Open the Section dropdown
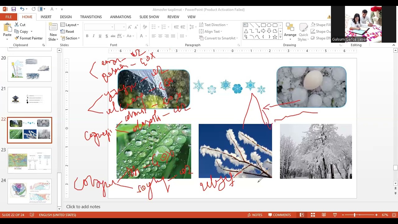This screenshot has height=224, width=398. click(x=70, y=38)
